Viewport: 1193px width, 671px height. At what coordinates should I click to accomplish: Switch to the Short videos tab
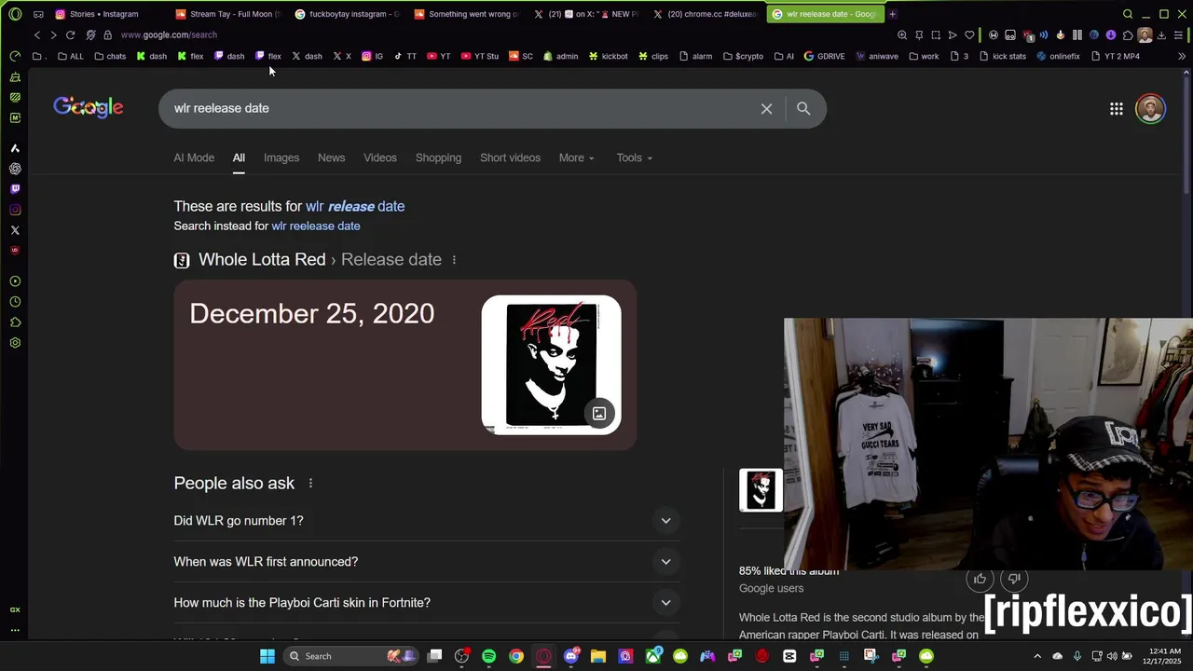pyautogui.click(x=510, y=157)
